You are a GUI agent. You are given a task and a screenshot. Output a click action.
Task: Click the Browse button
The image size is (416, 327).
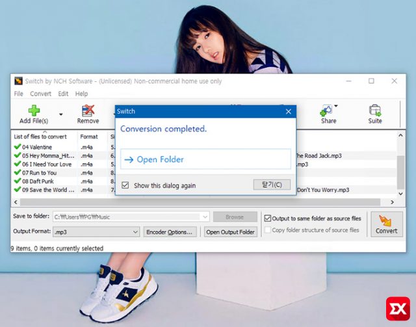[x=235, y=217]
